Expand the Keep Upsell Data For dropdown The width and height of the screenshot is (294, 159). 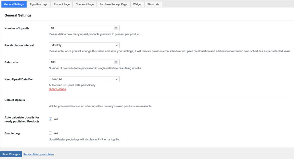(x=84, y=79)
